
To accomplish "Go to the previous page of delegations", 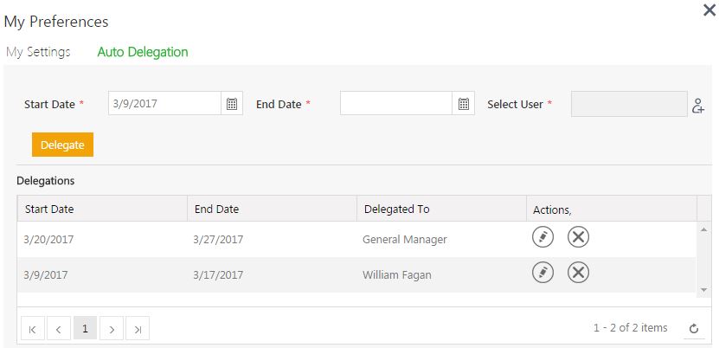I will 58,328.
